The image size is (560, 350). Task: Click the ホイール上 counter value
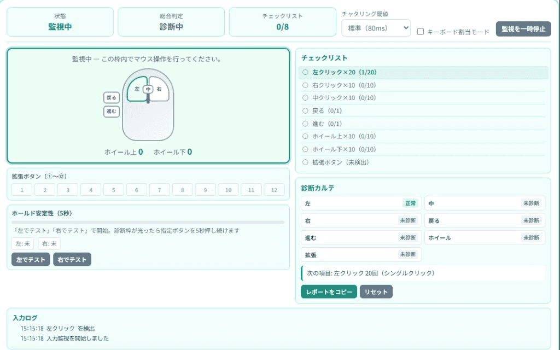tap(141, 152)
